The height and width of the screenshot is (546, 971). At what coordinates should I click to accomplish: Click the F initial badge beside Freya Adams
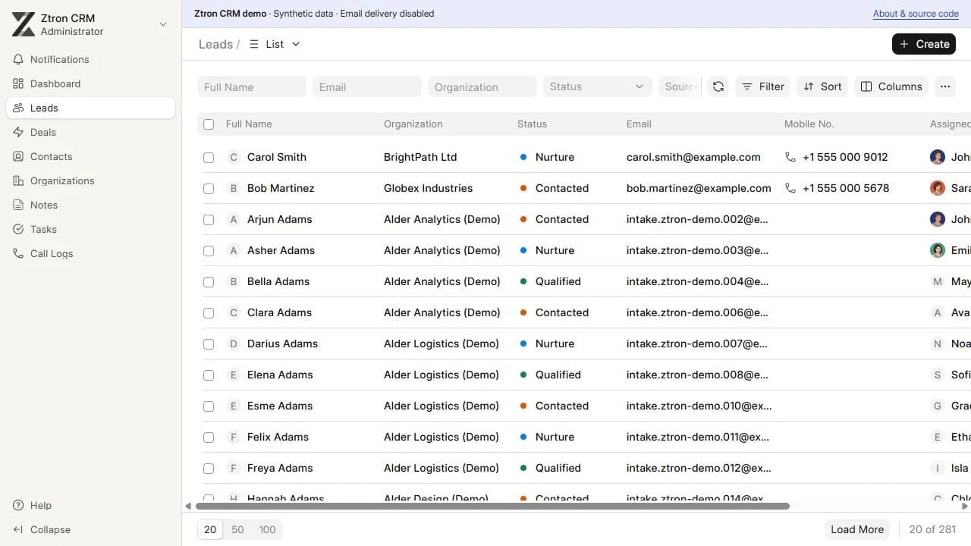(x=234, y=468)
